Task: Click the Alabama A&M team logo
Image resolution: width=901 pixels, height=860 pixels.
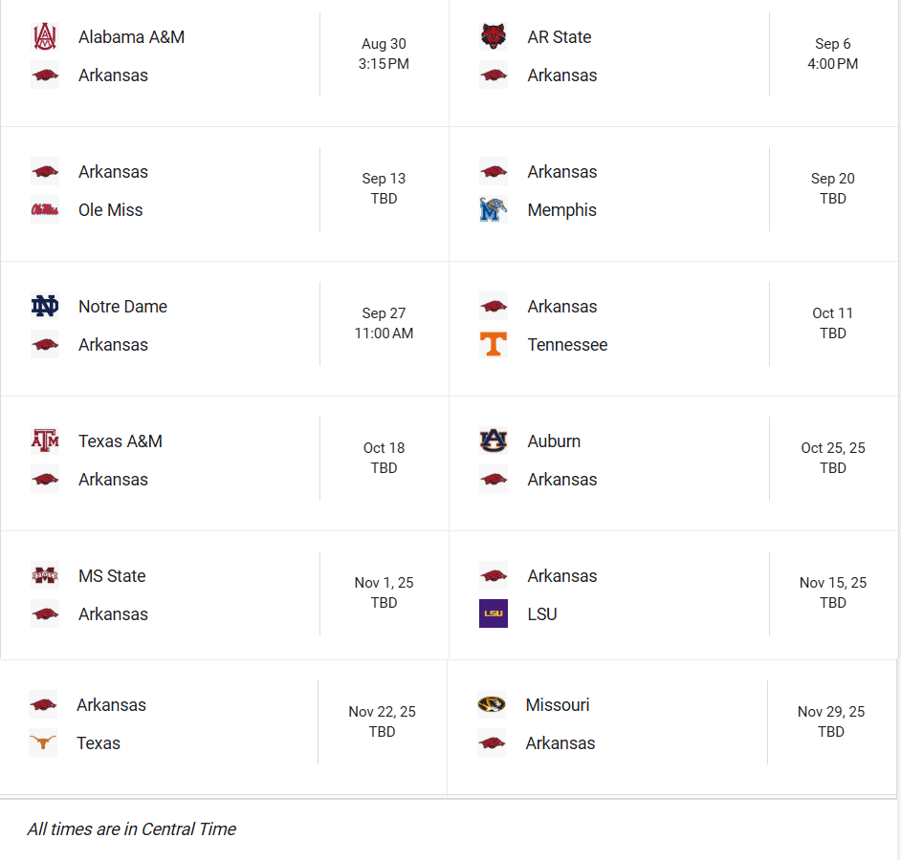Action: click(x=45, y=37)
